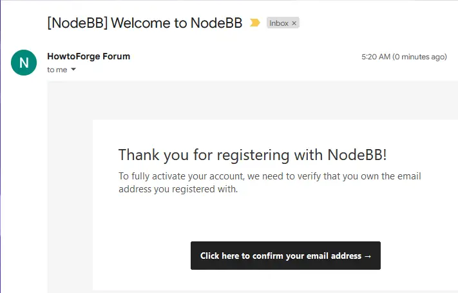Click the HowtoForge Forum sender name
Screen dimensions: 458x293
(88, 56)
